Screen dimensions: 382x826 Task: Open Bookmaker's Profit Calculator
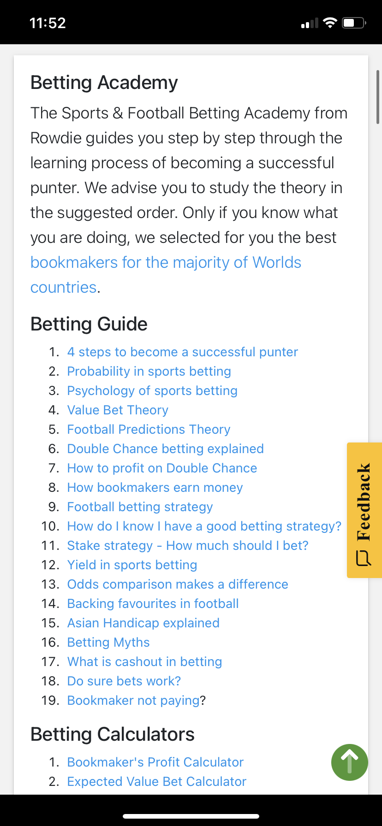pos(155,762)
